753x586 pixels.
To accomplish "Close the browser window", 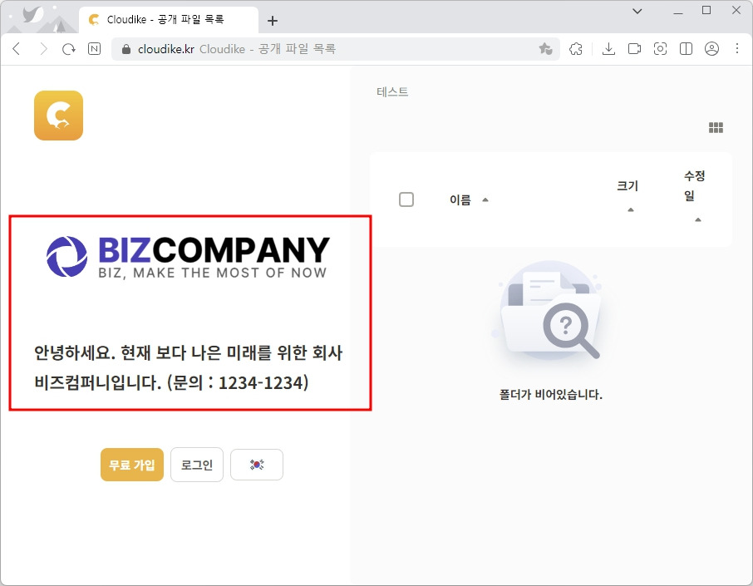I will click(x=736, y=10).
